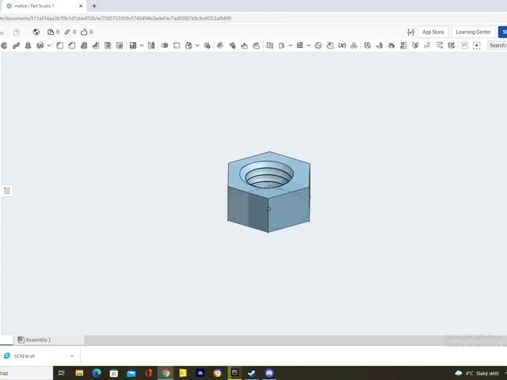Select the Finish sheet metal tool
The image size is (507, 380).
(x=451, y=46)
